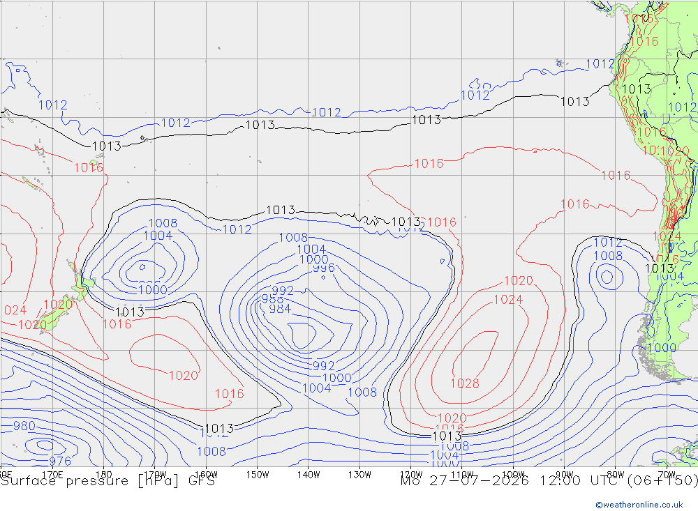Click the 140W longitude label
Screen dimensions: 698x511
309,475
